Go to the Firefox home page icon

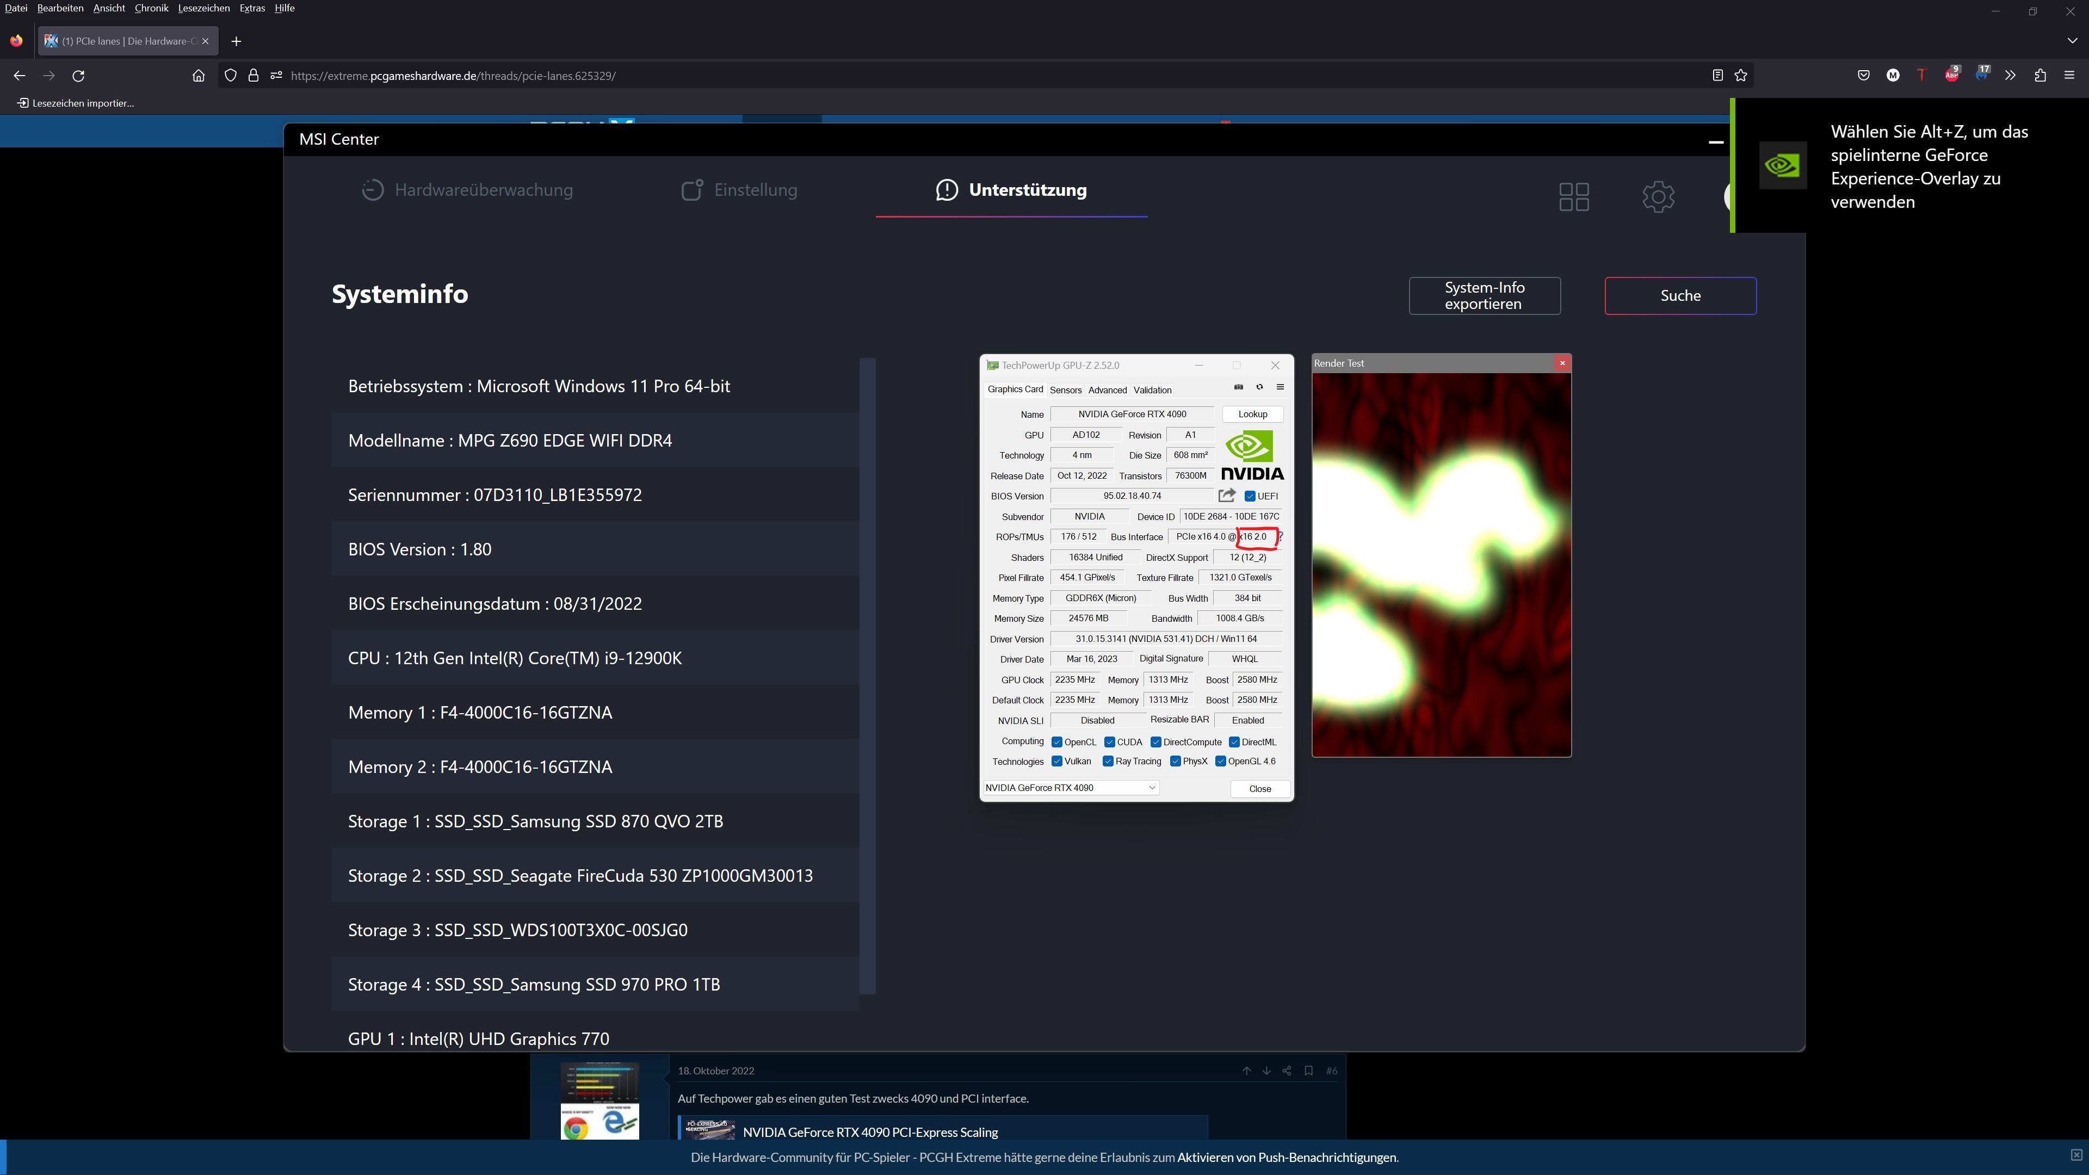coord(199,76)
